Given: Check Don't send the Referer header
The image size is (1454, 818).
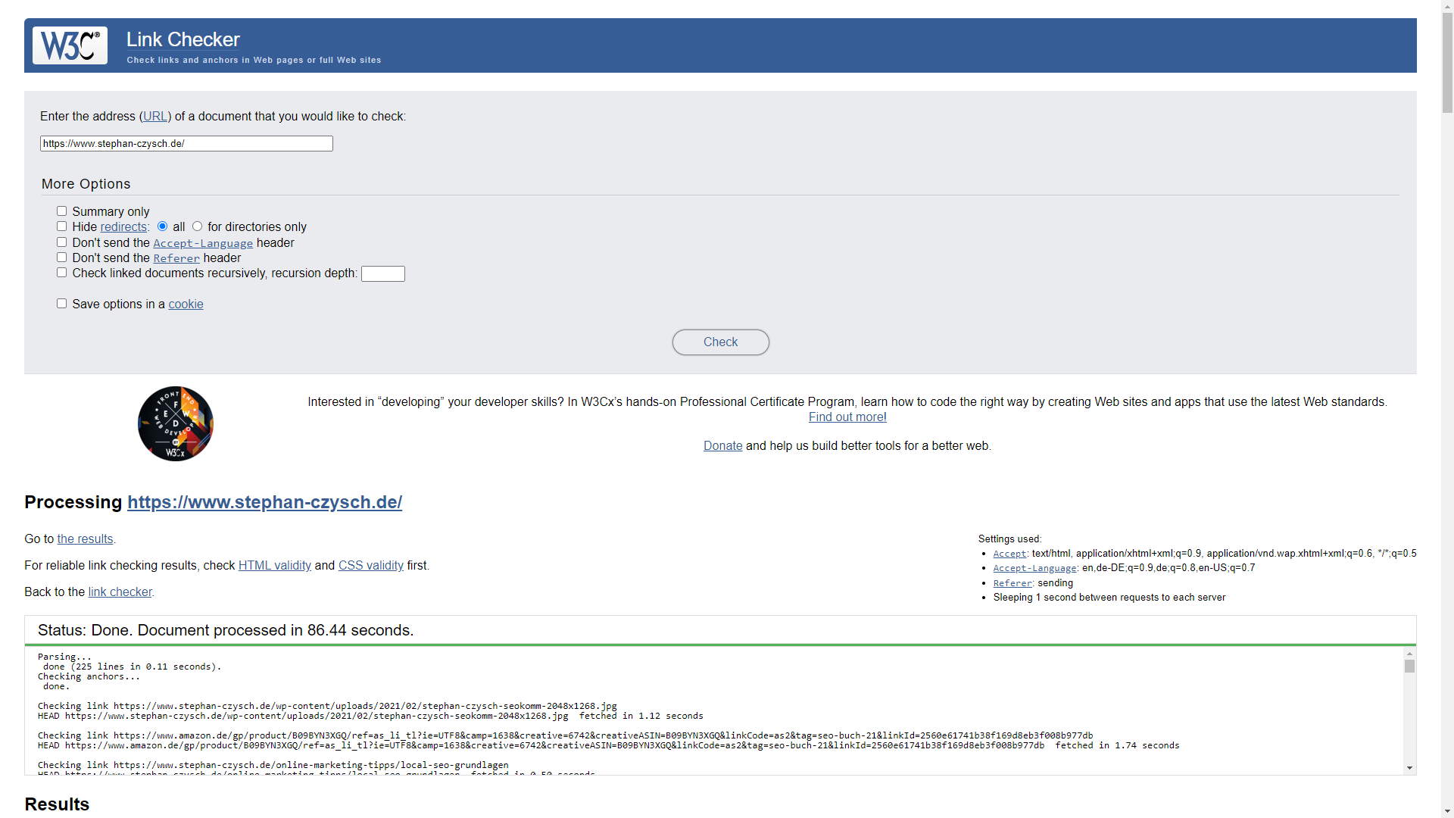Looking at the screenshot, I should pos(61,258).
